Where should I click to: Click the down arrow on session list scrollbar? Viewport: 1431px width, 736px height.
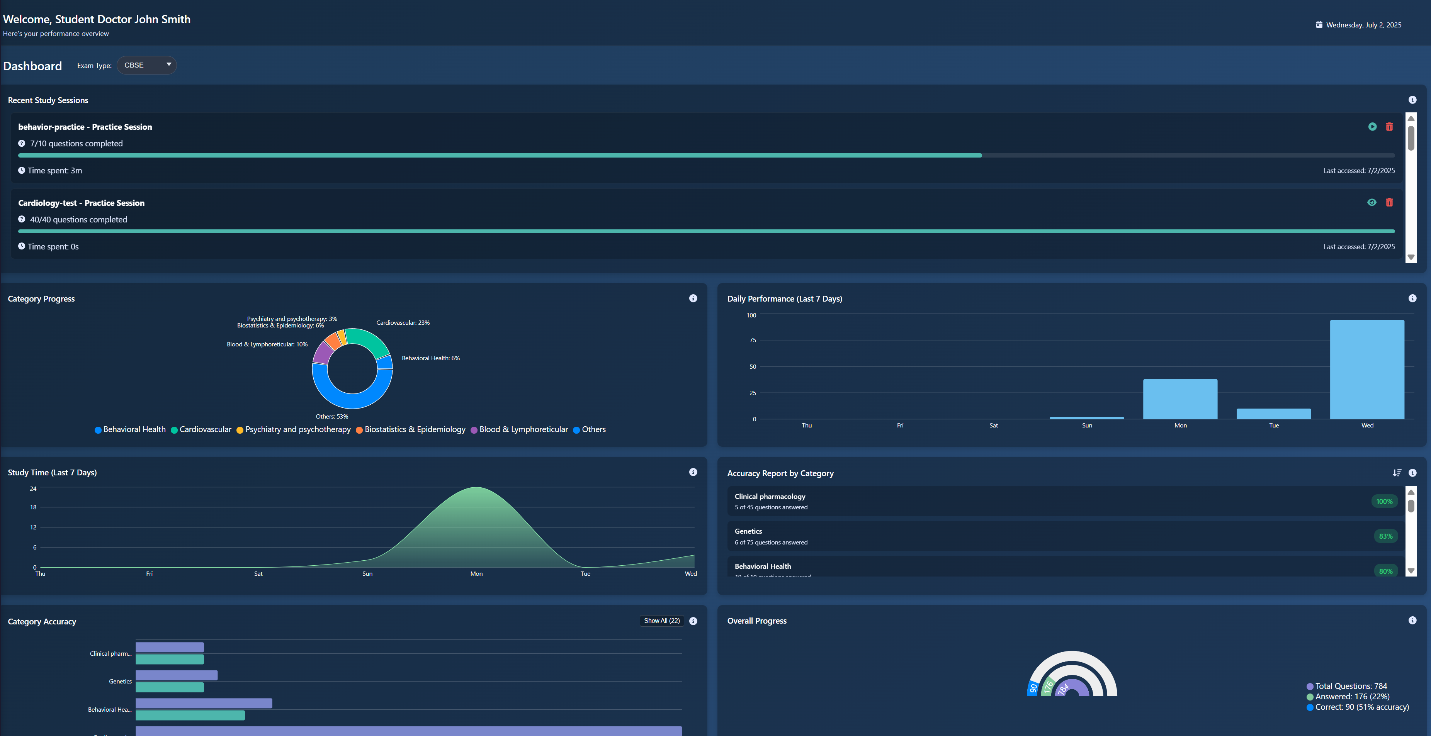click(1411, 257)
